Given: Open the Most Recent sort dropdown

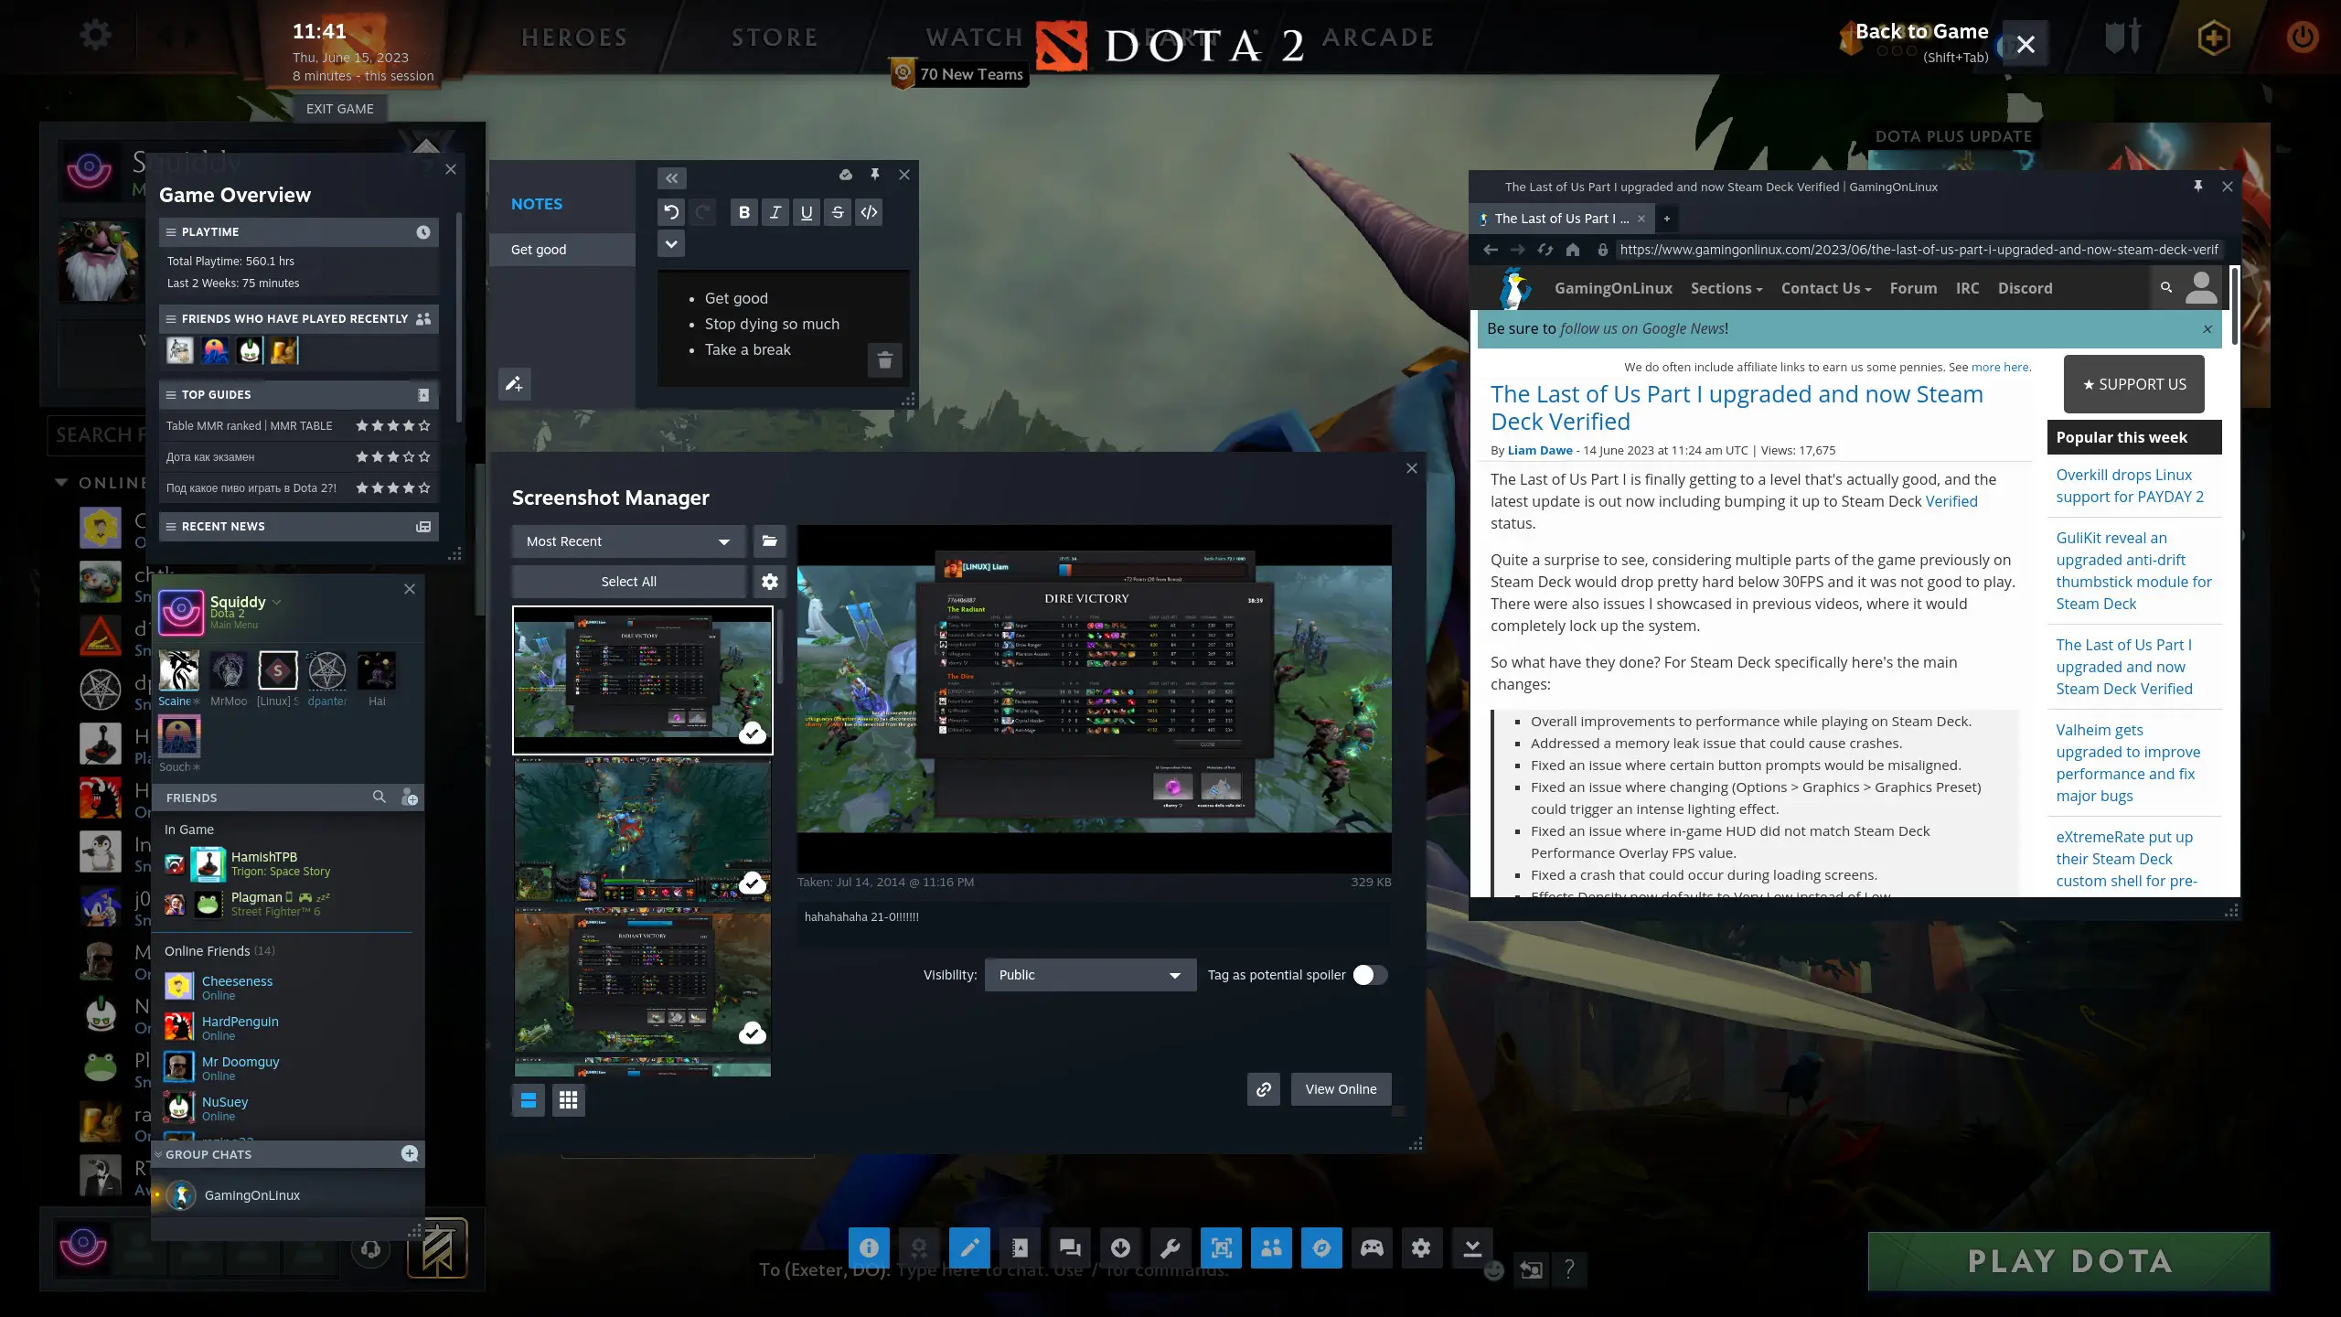Looking at the screenshot, I should coord(627,541).
